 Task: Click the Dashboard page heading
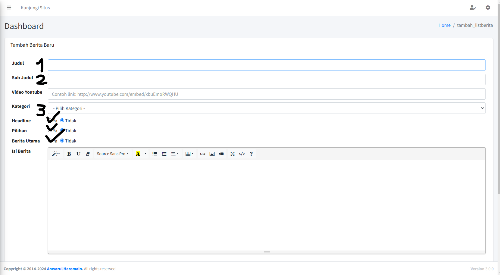(x=24, y=26)
